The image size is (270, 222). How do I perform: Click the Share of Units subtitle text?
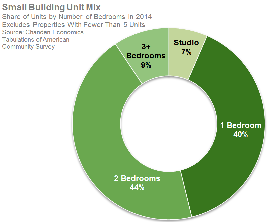tap(77, 17)
